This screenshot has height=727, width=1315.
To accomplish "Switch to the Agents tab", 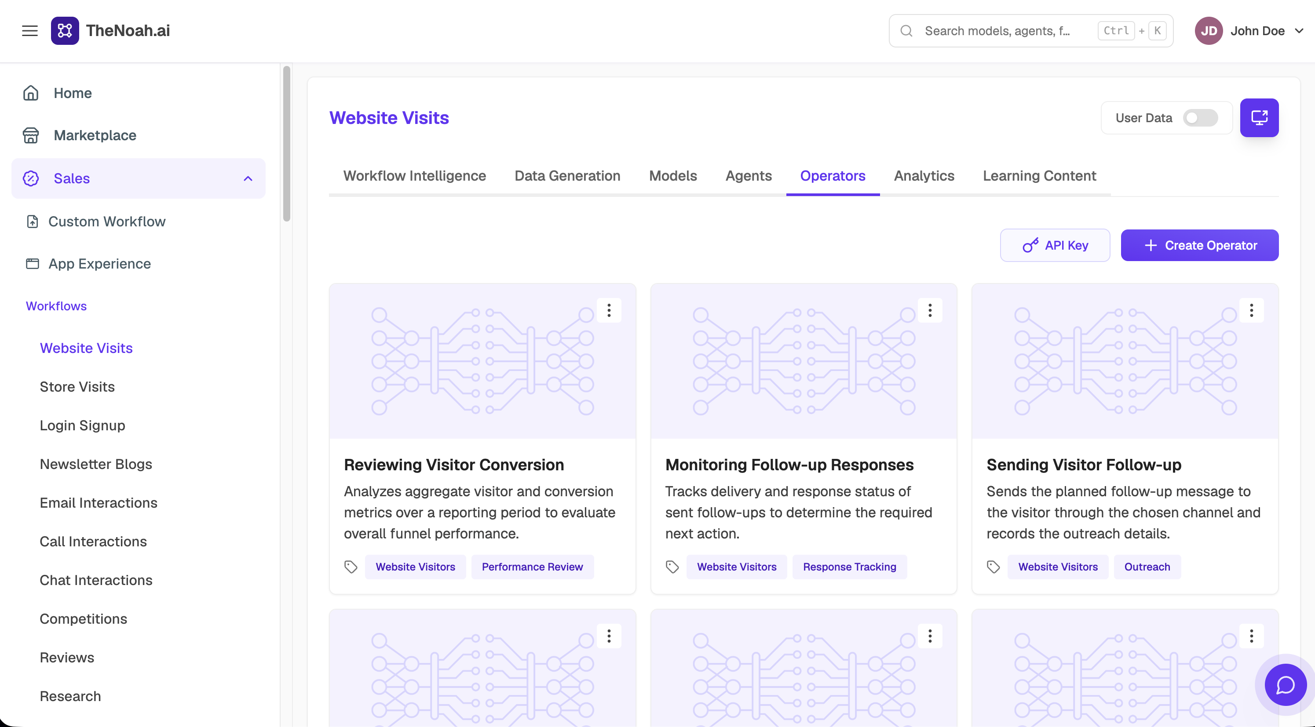I will tap(749, 176).
